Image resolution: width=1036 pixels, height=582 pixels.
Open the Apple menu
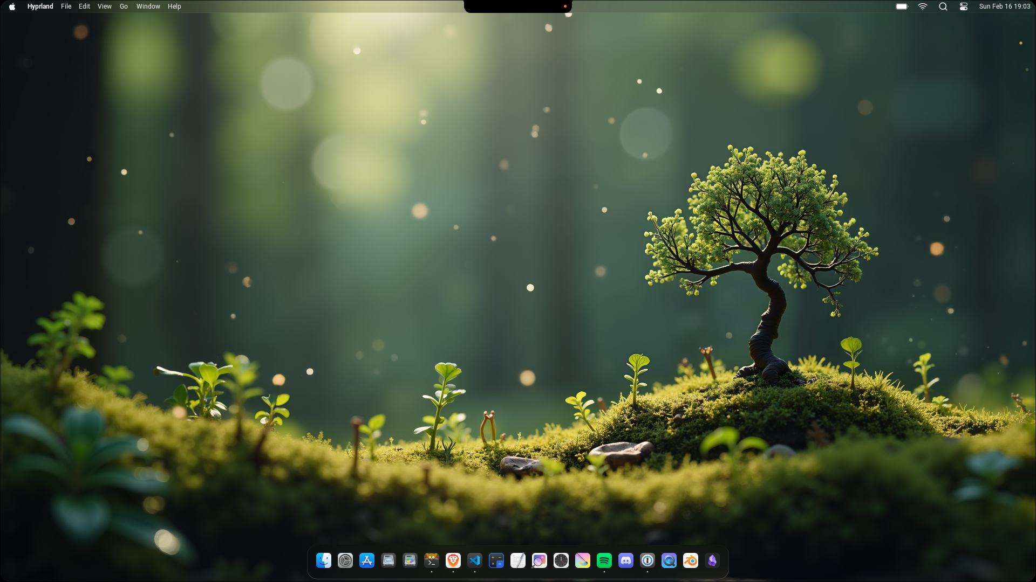[x=12, y=6]
